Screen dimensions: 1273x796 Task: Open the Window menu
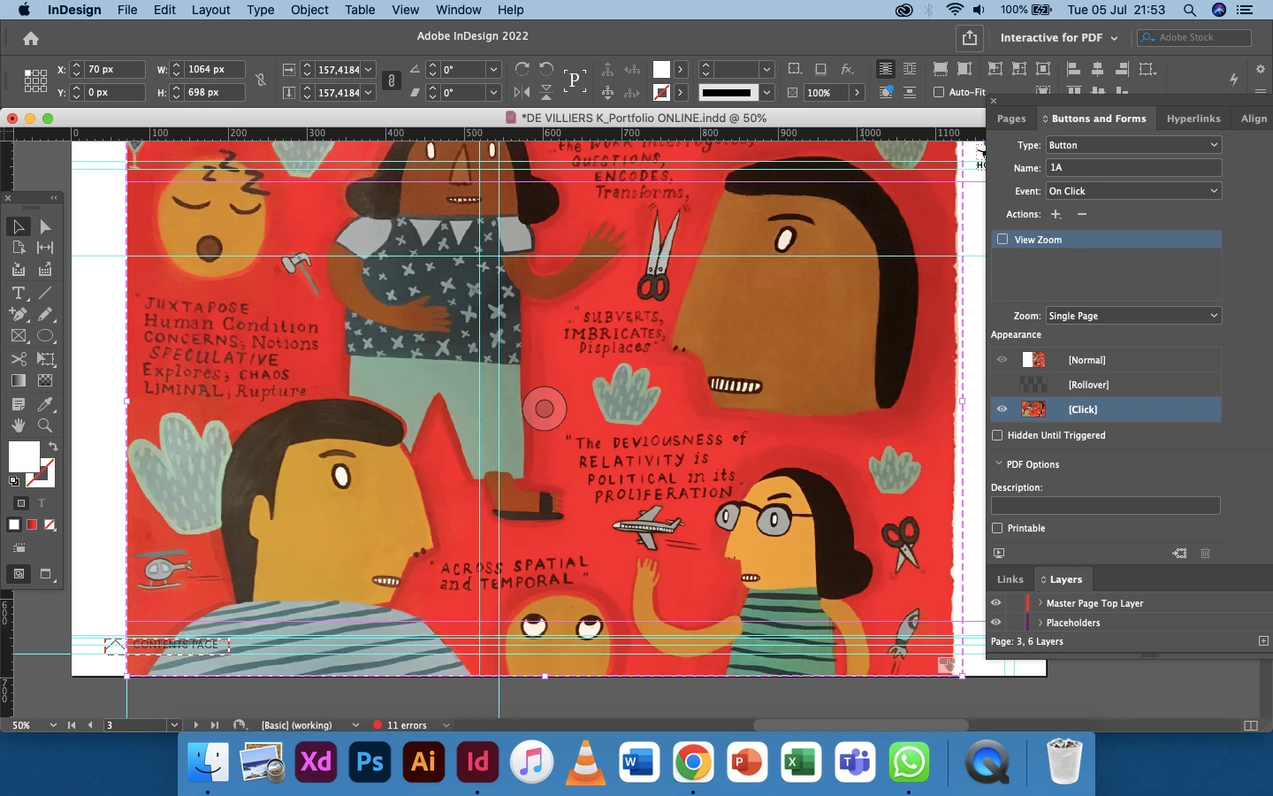click(x=458, y=10)
